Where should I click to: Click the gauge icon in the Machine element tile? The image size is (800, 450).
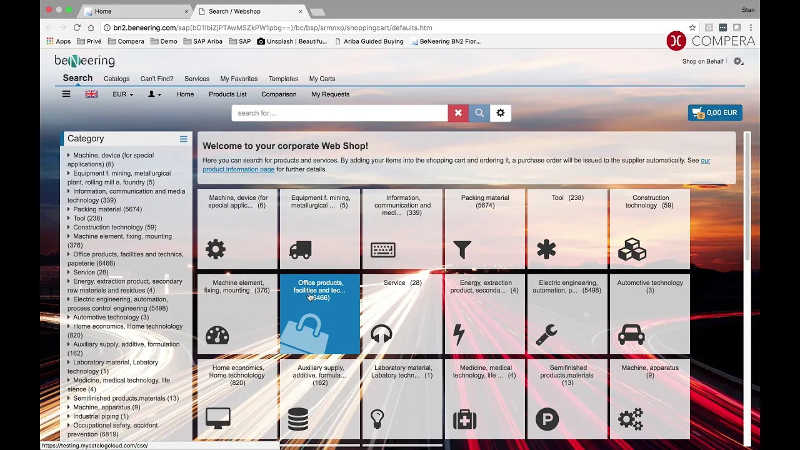pos(217,335)
